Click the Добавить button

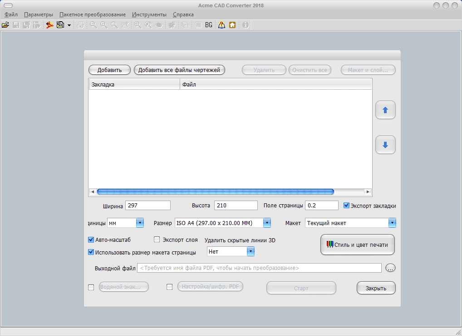point(110,70)
